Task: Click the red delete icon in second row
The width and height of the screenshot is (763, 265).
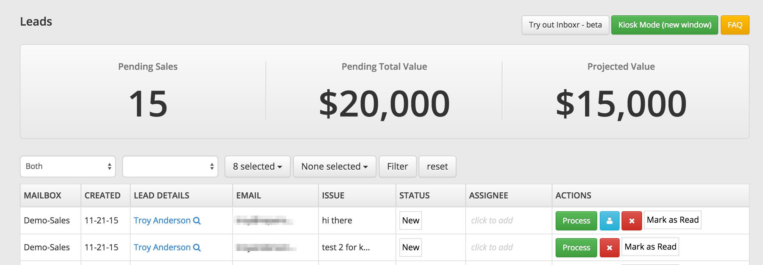Action: (x=609, y=248)
